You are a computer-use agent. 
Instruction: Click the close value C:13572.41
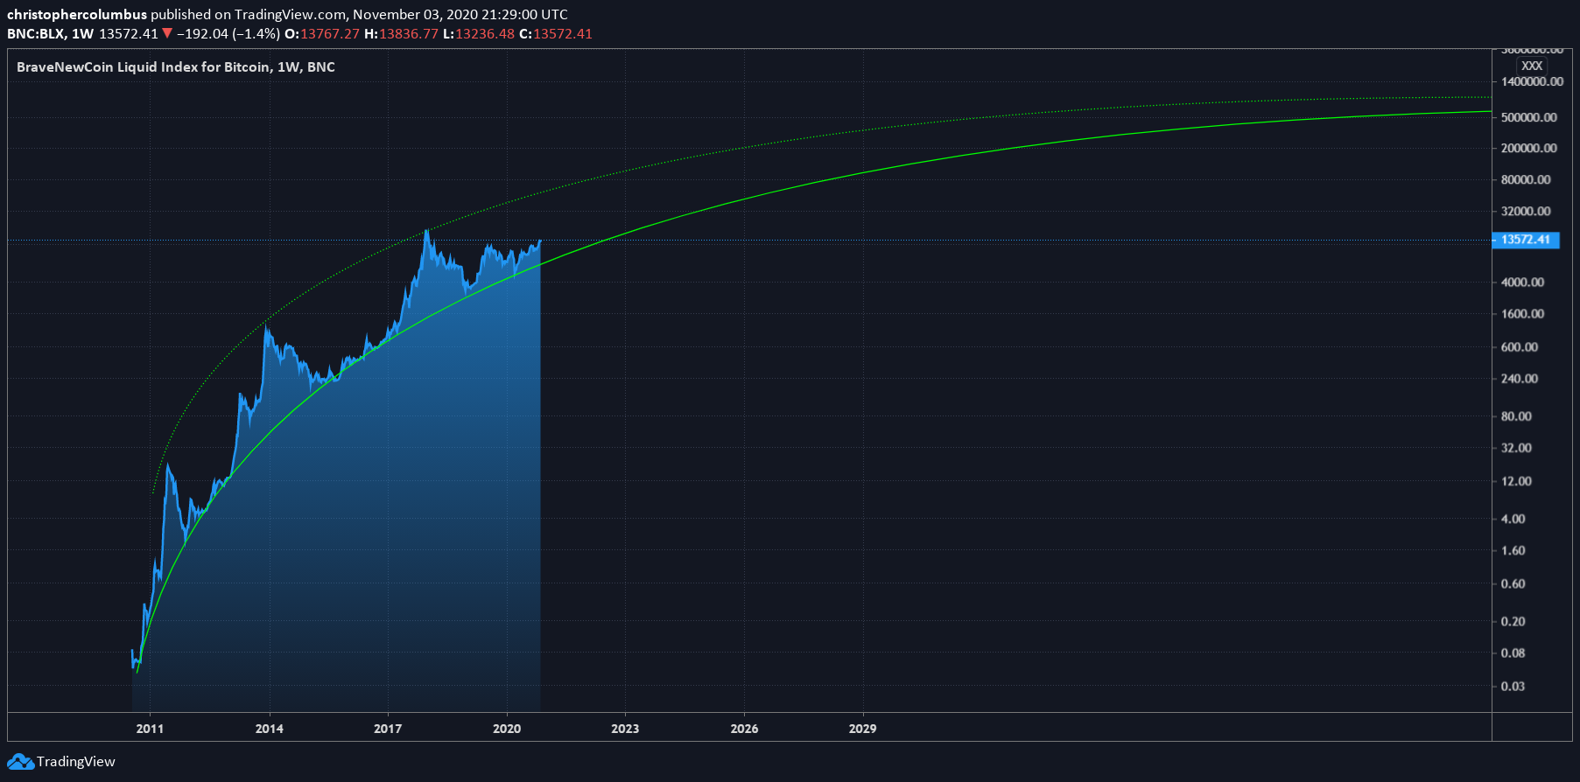coord(556,34)
